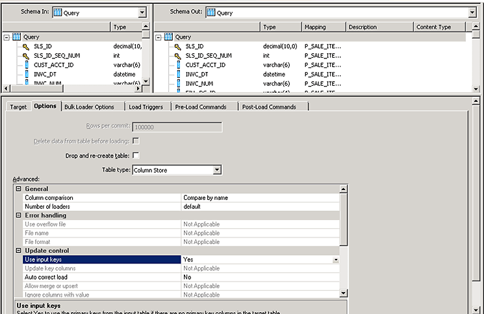Click Query table icon in Schema Out tree
Image resolution: width=484 pixels, height=314 pixels.
point(169,37)
